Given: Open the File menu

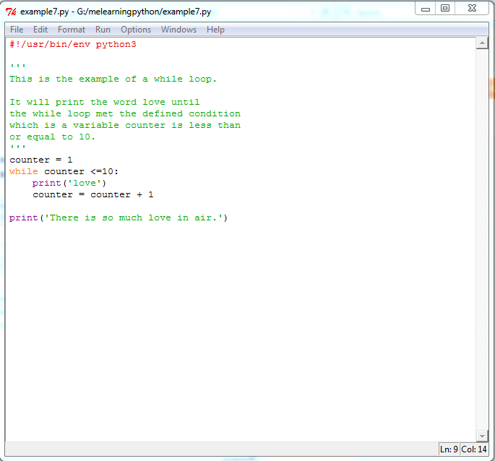Looking at the screenshot, I should click(x=17, y=30).
